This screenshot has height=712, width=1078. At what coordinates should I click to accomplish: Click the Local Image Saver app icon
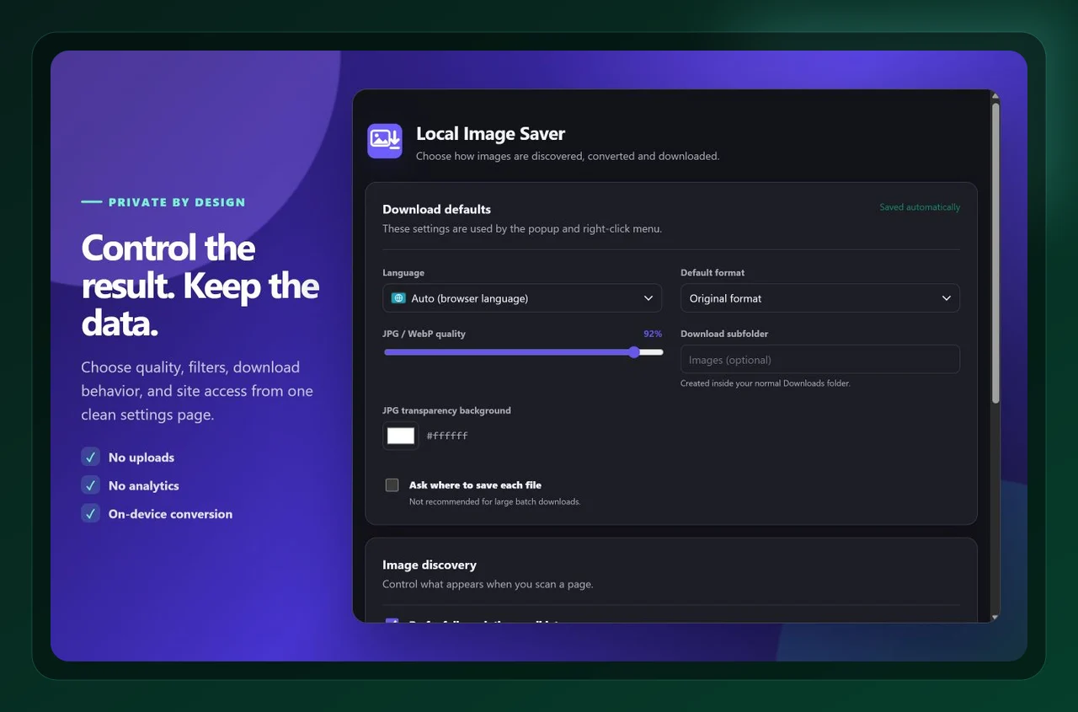384,141
